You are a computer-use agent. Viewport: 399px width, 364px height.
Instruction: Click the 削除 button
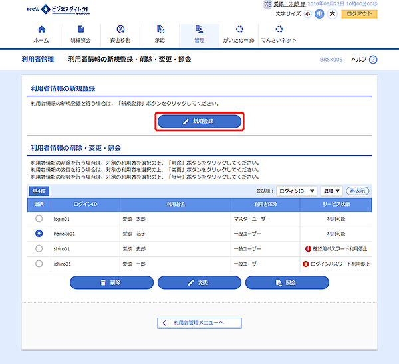click(x=112, y=282)
